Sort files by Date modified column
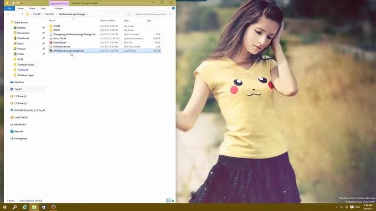376x211 pixels. tap(108, 21)
